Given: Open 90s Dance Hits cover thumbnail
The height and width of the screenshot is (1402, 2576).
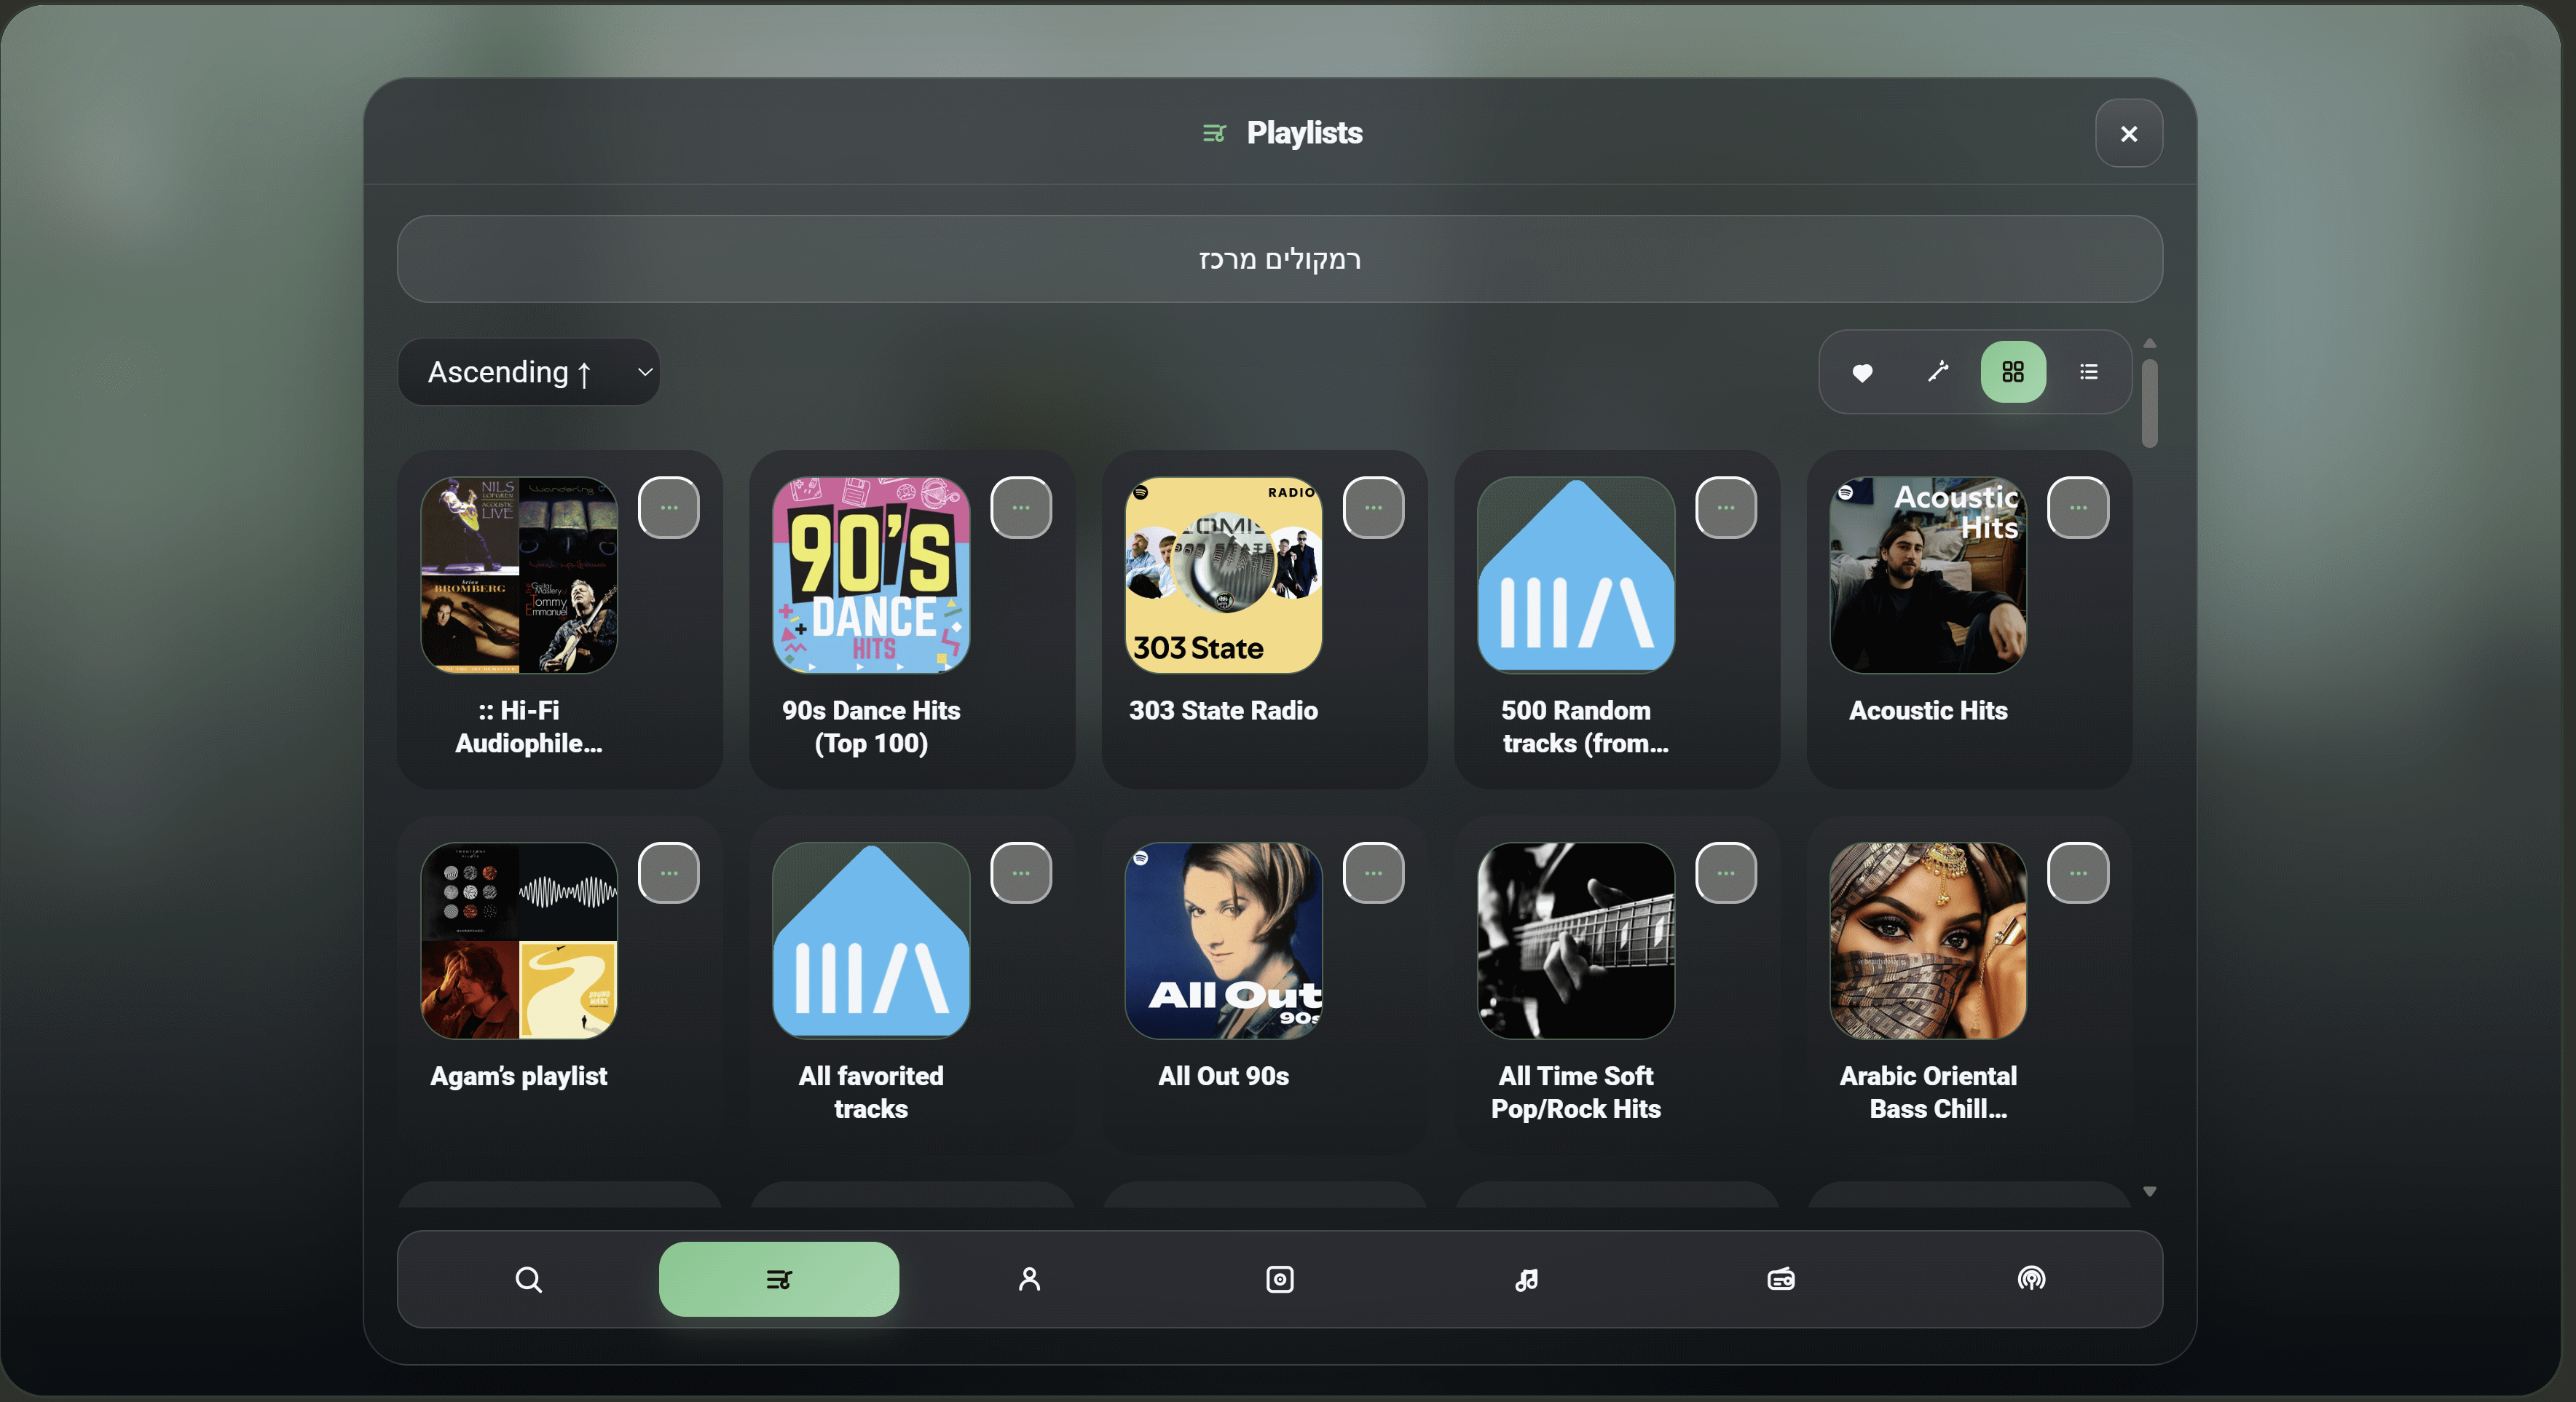Looking at the screenshot, I should coord(871,575).
